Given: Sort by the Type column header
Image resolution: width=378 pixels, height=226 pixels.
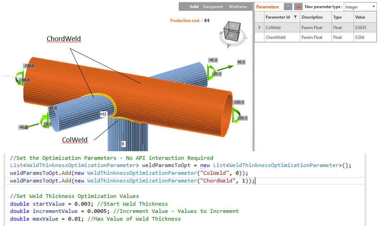Looking at the screenshot, I should pyautogui.click(x=342, y=17).
